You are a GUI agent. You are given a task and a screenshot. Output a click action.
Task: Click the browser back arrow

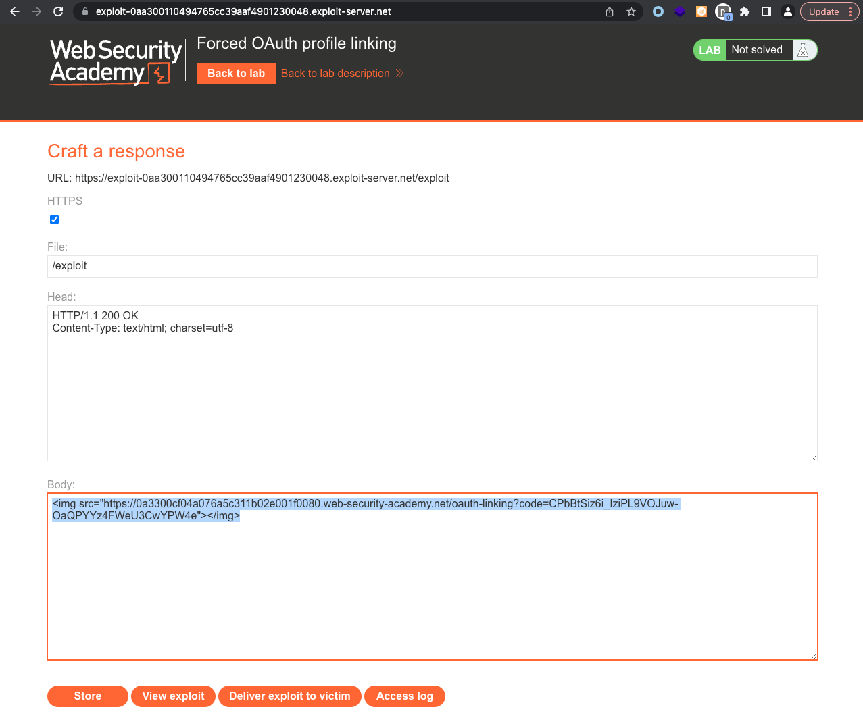pos(15,11)
